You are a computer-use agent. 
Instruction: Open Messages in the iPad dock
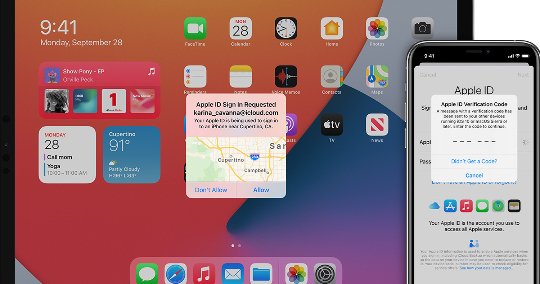click(147, 274)
